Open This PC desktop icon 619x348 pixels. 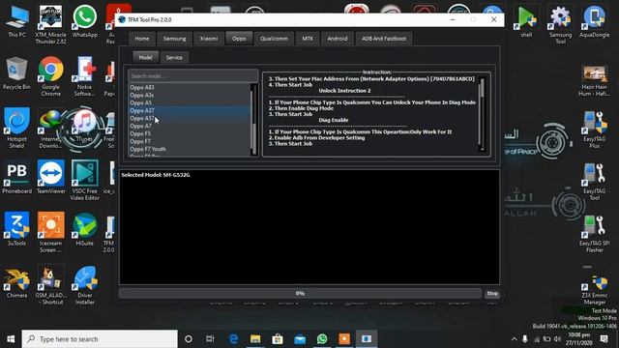click(x=17, y=22)
